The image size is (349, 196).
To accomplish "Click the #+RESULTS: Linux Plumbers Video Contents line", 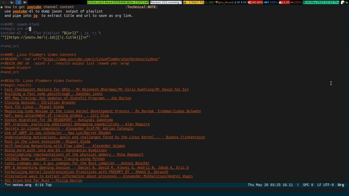I will [41, 81].
